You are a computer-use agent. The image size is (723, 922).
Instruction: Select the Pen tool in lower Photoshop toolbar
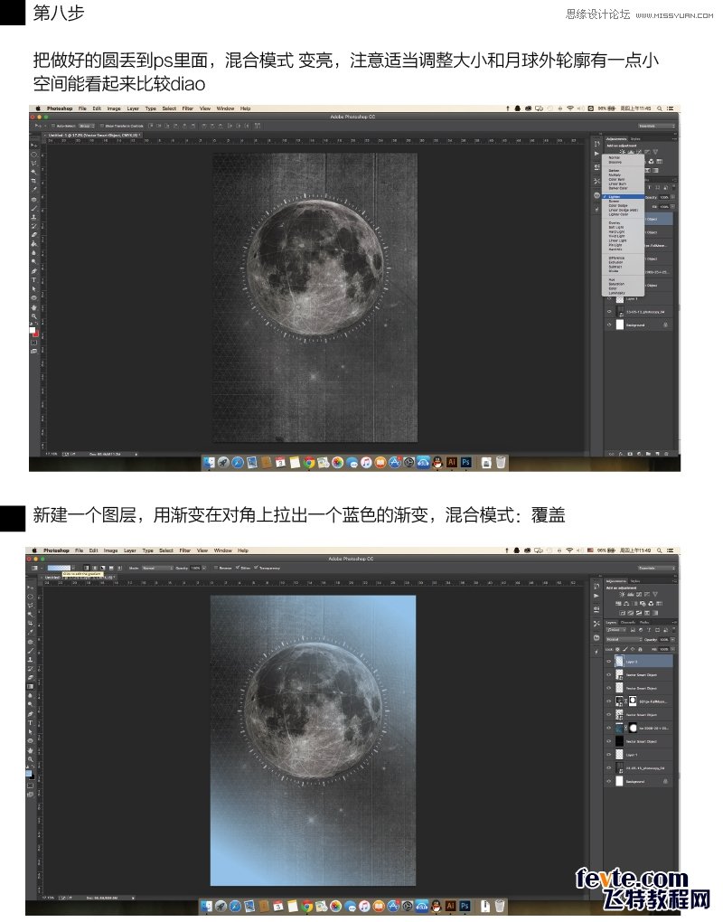[x=30, y=714]
